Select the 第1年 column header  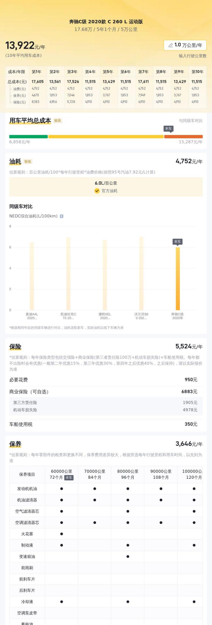coord(37,72)
